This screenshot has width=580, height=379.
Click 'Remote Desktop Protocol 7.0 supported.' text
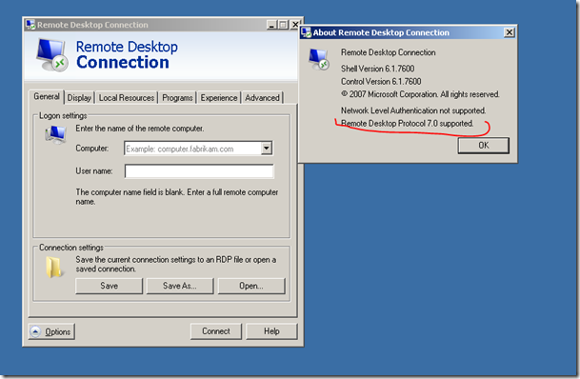pyautogui.click(x=407, y=124)
